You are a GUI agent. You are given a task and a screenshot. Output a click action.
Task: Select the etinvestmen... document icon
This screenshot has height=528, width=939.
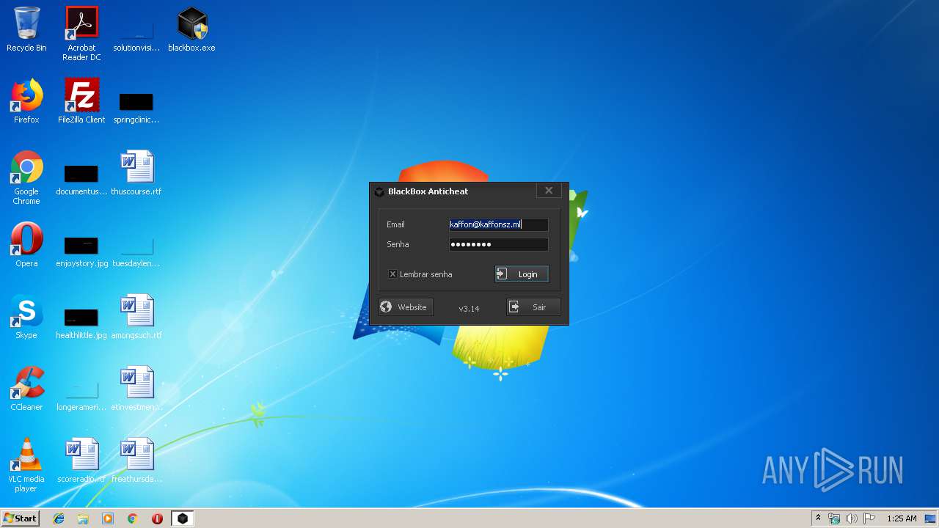[136, 389]
